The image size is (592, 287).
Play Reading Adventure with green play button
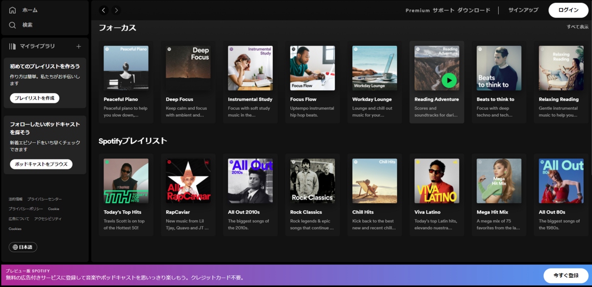(x=449, y=80)
